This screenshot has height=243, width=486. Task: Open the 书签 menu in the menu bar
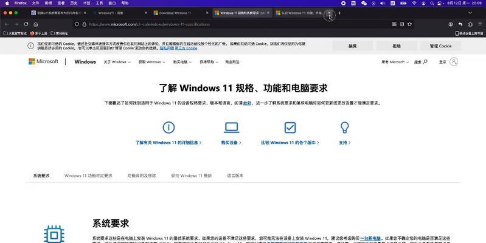pos(86,3)
